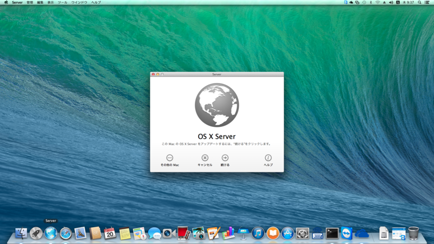Click the eject icon in menu bar
The height and width of the screenshot is (244, 434).
pyautogui.click(x=384, y=2)
